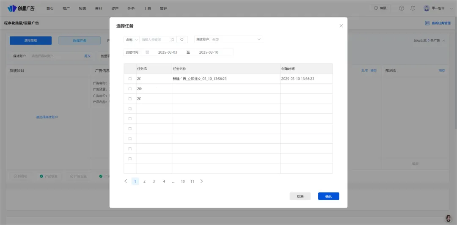This screenshot has height=225, width=457.
Task: Click the 创量广告 logo
Action: click(x=21, y=8)
